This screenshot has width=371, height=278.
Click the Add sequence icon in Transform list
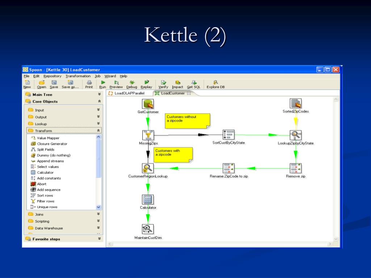[x=33, y=190]
